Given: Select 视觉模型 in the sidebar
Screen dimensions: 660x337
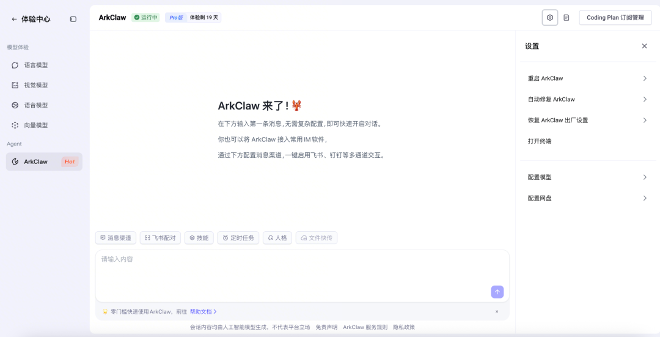Looking at the screenshot, I should tap(44, 85).
